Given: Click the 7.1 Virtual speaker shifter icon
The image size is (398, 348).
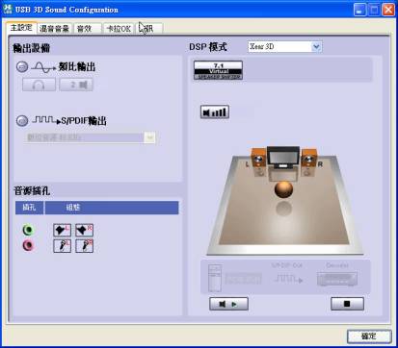Looking at the screenshot, I should coord(218,70).
